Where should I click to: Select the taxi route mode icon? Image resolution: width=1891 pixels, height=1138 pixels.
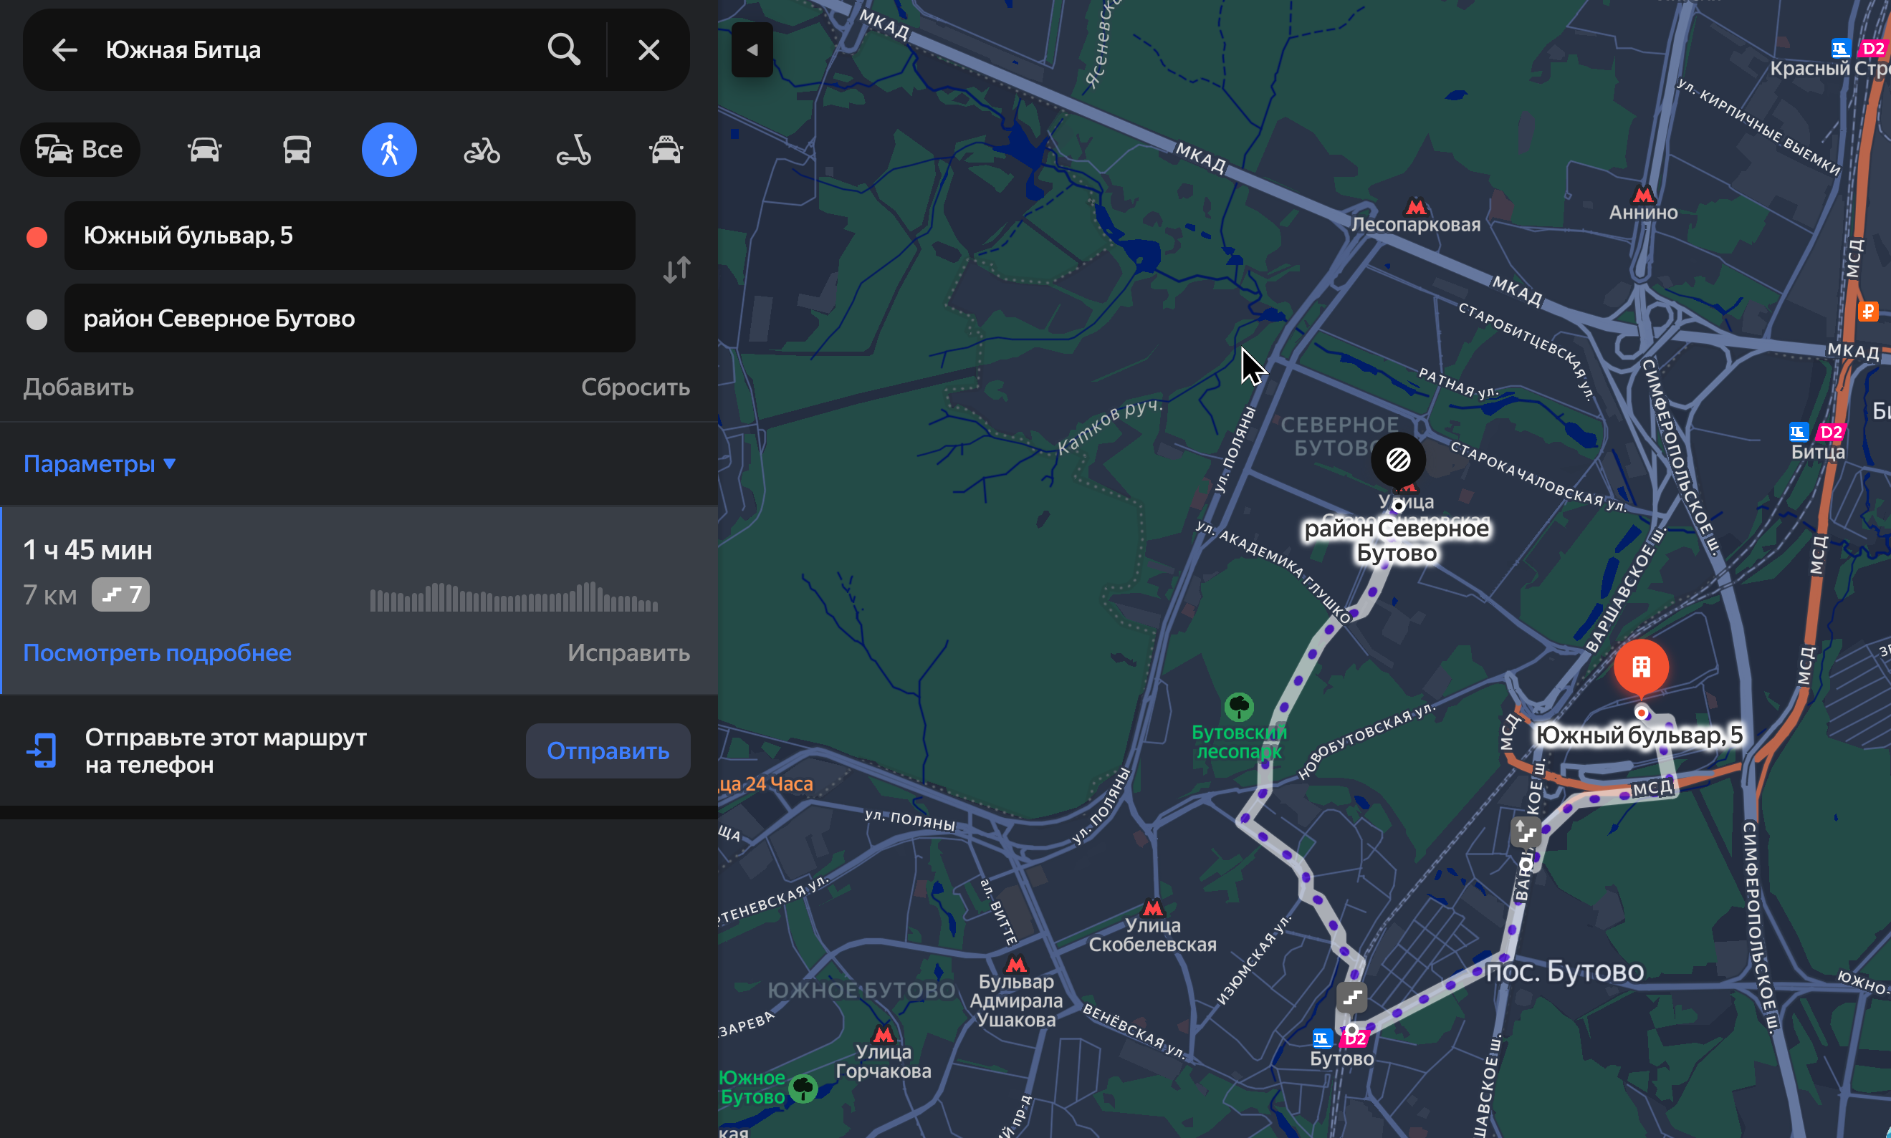666,150
